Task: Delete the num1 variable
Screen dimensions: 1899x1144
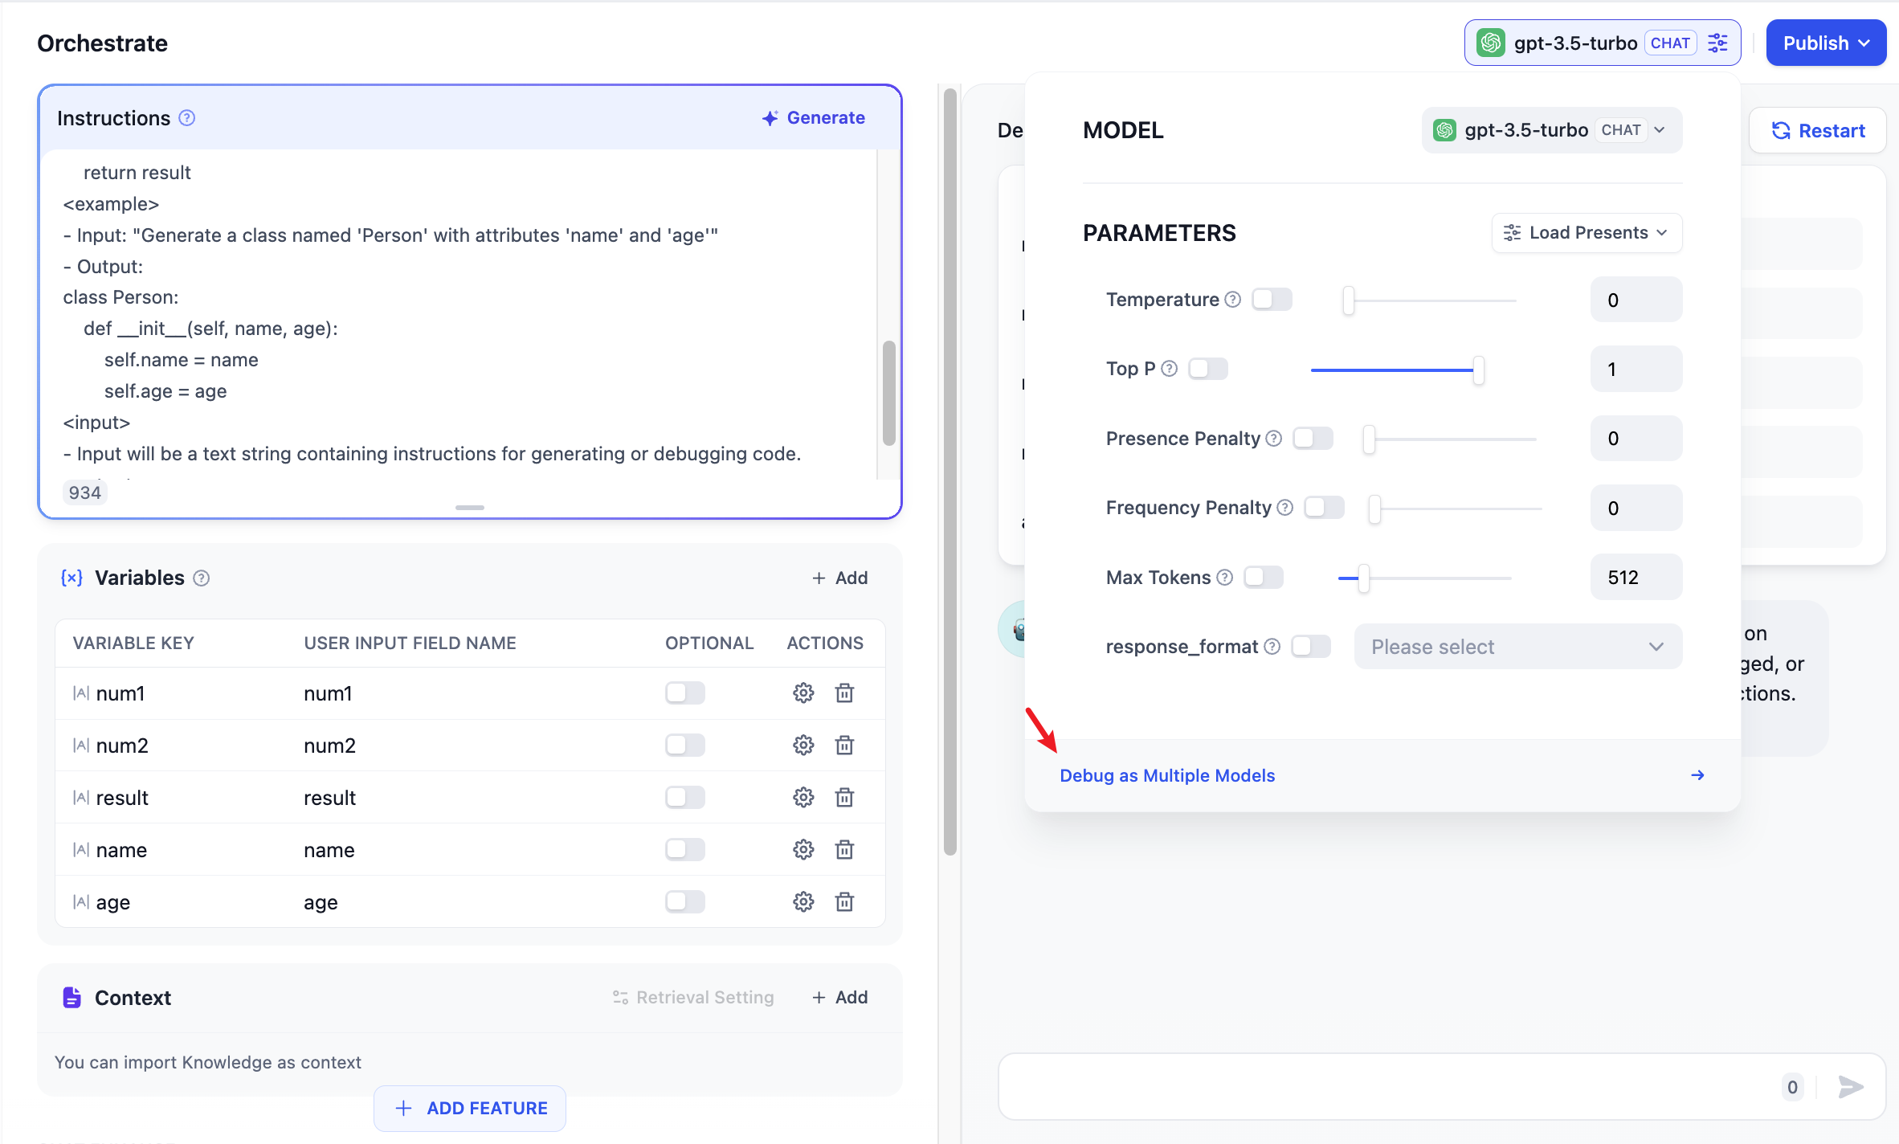Action: tap(844, 693)
